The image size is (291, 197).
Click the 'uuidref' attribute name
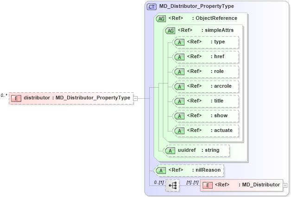pos(187,150)
